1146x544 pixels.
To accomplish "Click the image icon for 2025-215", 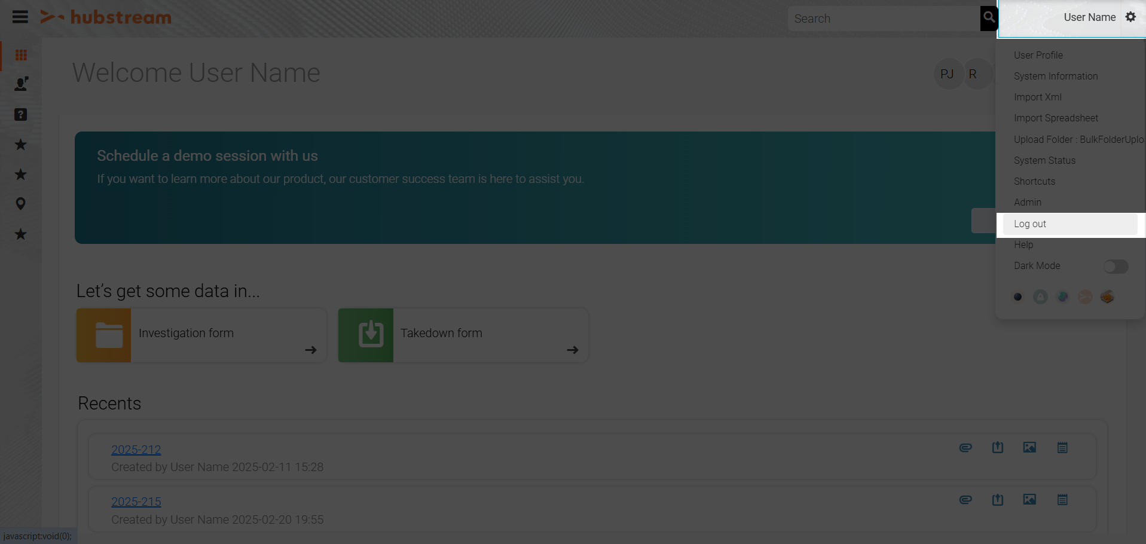I will click(1029, 500).
